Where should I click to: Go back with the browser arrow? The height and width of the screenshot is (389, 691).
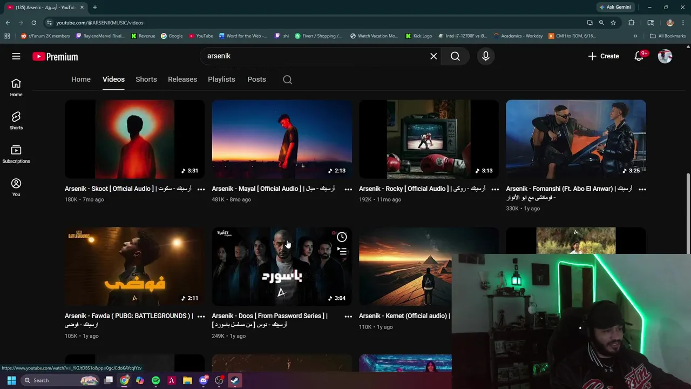[8, 23]
